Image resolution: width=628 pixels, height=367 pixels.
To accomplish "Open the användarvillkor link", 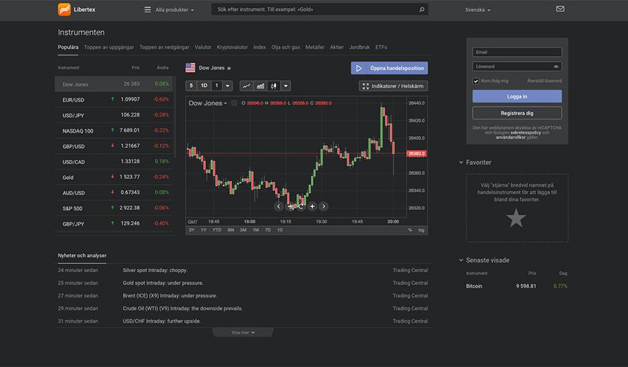I will [x=511, y=138].
